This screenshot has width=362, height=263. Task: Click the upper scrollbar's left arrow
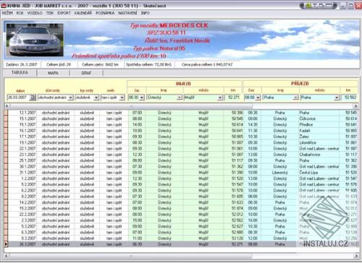(7, 106)
